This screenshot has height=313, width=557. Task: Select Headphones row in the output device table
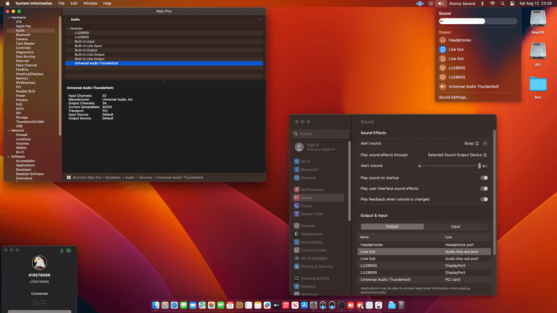click(x=424, y=245)
